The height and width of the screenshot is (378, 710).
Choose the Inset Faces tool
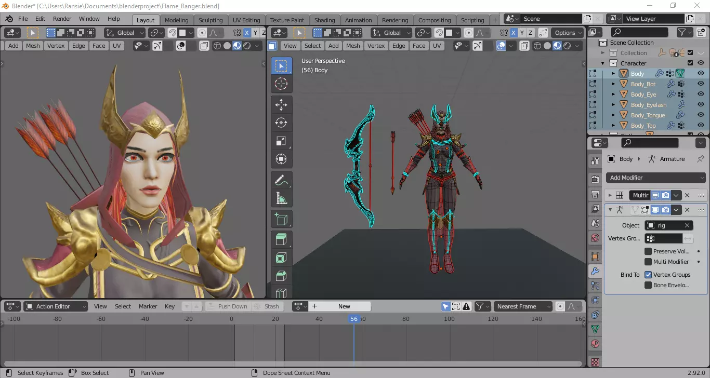pyautogui.click(x=281, y=258)
